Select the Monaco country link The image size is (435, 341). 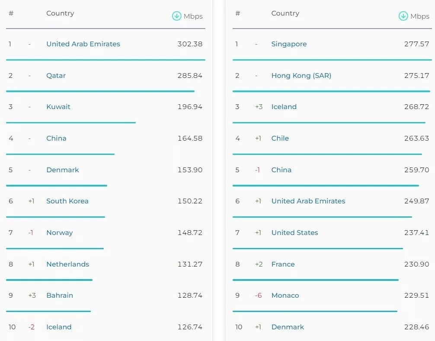[285, 296]
